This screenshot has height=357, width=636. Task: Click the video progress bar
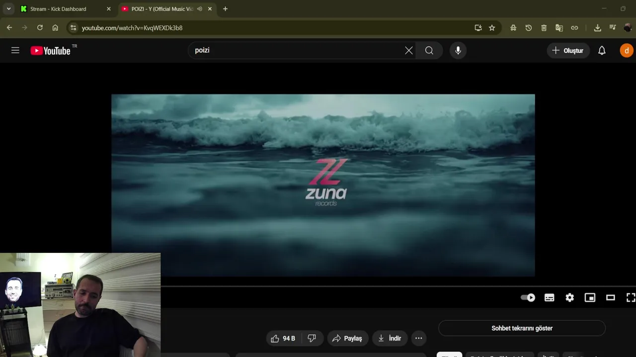398,286
